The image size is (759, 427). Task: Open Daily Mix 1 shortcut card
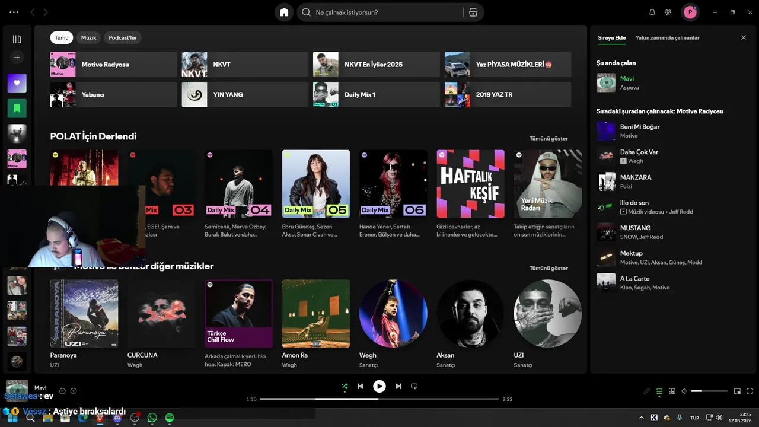tap(377, 94)
